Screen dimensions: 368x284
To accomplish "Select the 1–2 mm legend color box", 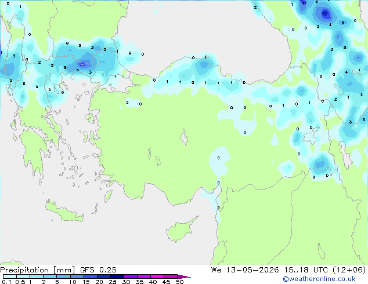I will 37,276.
